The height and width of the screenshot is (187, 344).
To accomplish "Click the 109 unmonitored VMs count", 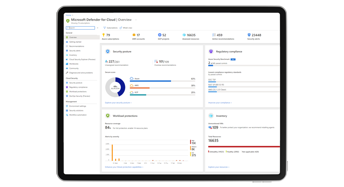I will coord(215,127).
